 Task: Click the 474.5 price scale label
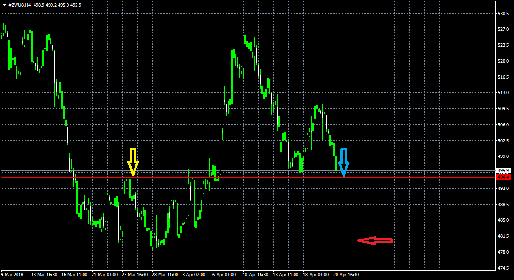click(x=503, y=268)
